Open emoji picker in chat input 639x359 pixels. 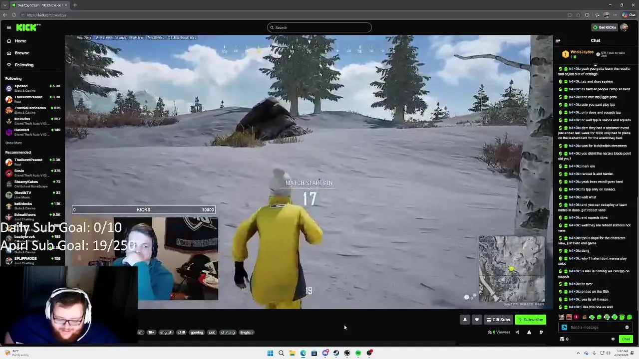[627, 328]
